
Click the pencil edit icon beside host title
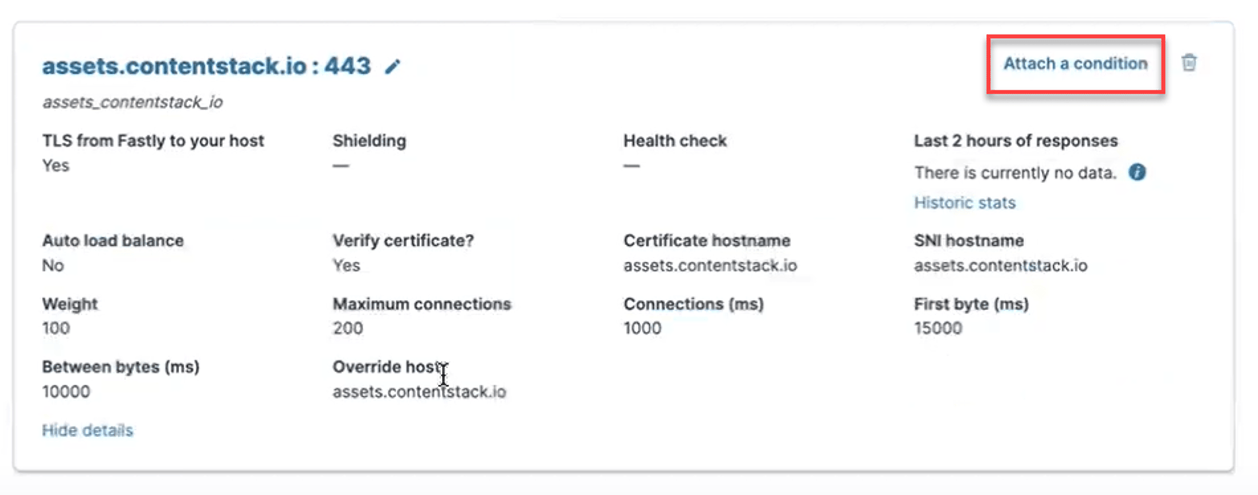click(393, 66)
